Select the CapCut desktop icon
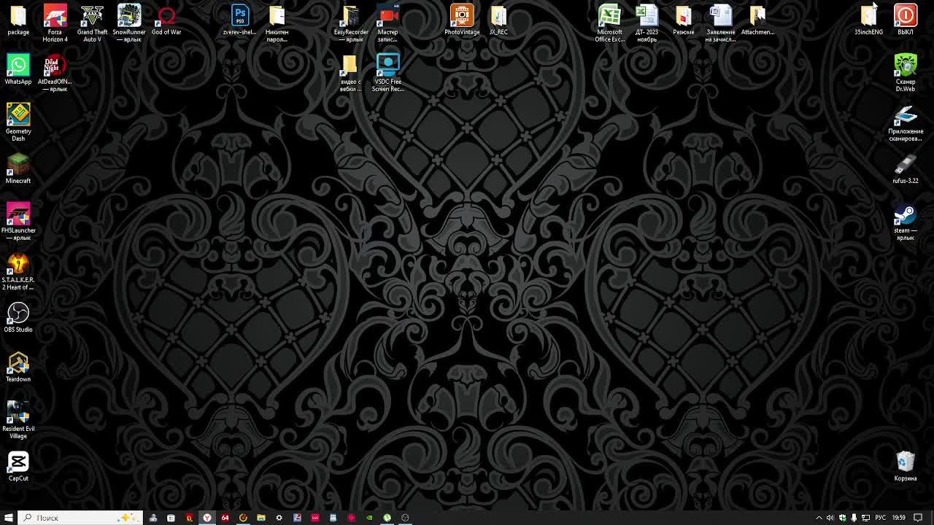This screenshot has width=934, height=525. tap(18, 466)
